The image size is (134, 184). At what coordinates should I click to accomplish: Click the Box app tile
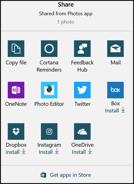pos(115,90)
